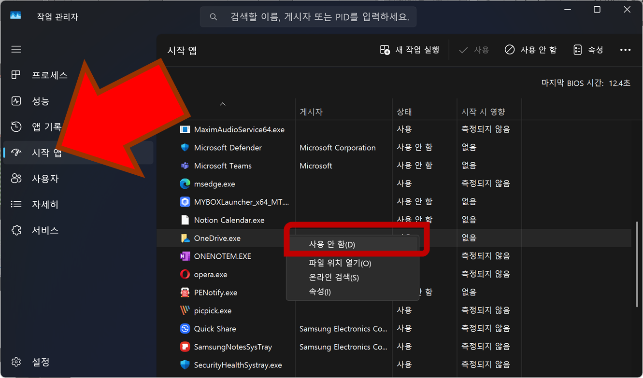The width and height of the screenshot is (643, 378).
Task: Open the 자세히 page in sidebar
Action: [78, 204]
